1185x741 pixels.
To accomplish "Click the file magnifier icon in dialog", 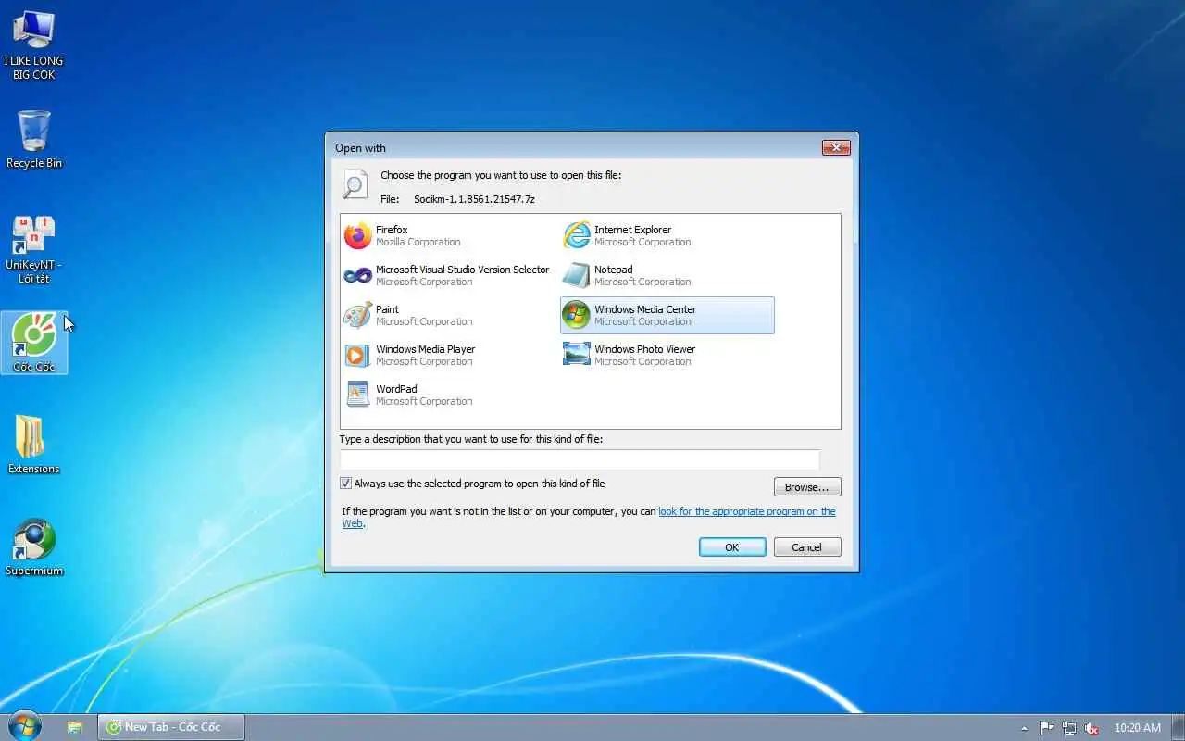I will pos(355,184).
